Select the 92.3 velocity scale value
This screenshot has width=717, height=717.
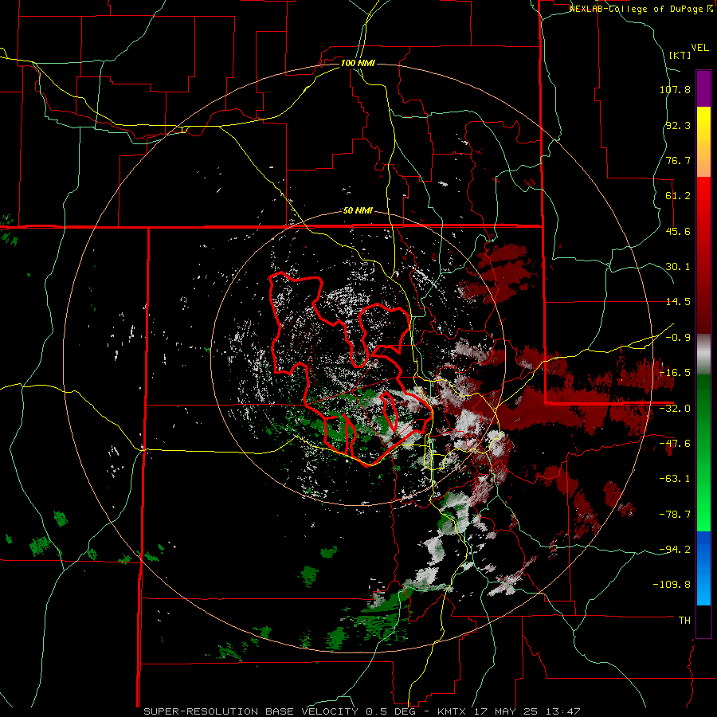click(x=678, y=125)
